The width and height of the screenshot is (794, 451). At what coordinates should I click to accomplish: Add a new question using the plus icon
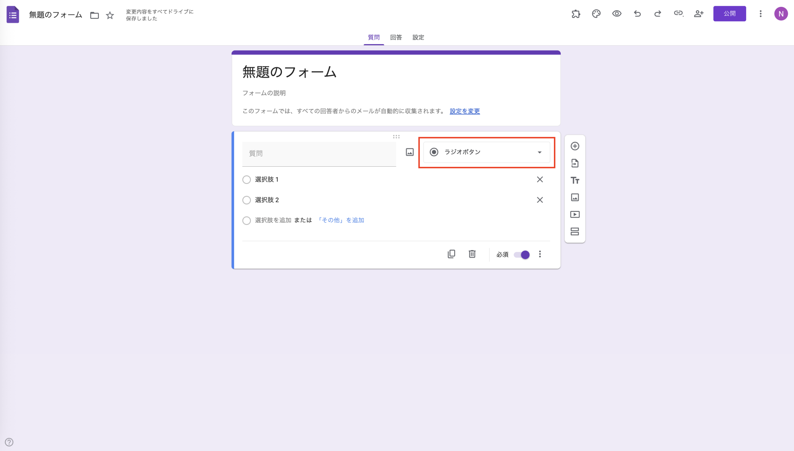pos(575,146)
